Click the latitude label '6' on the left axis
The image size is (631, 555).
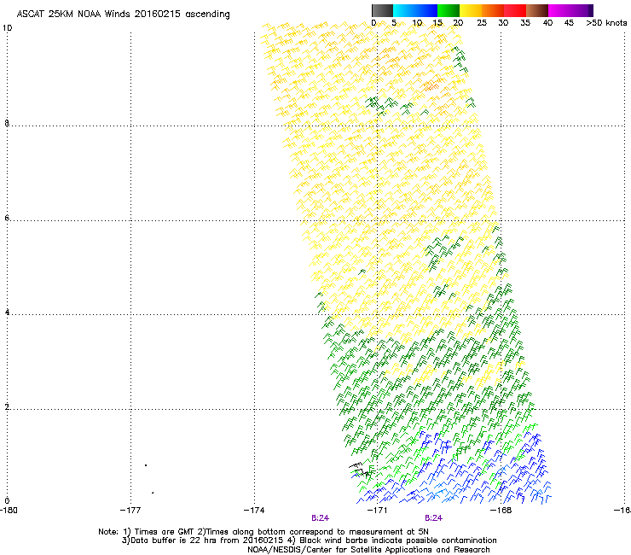click(x=7, y=218)
